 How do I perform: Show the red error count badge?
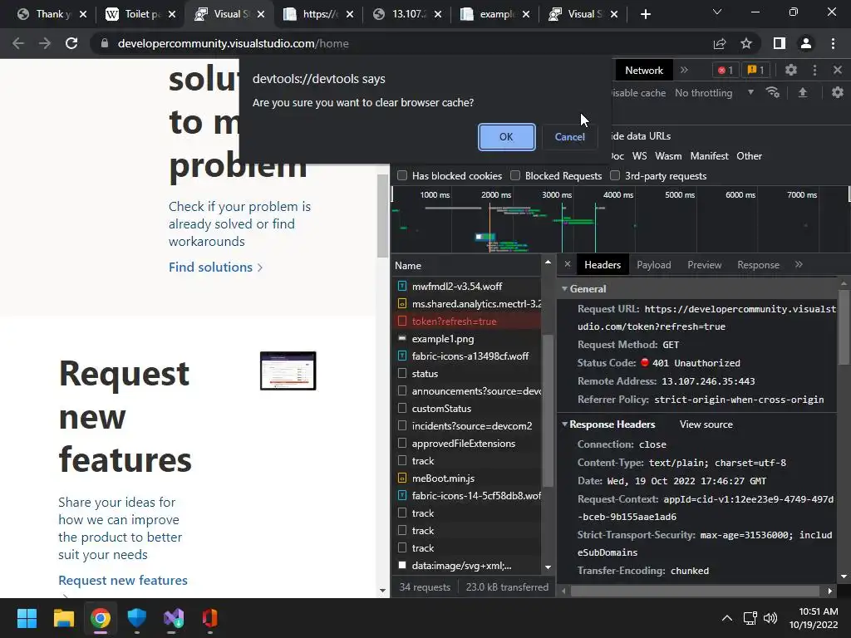point(725,70)
